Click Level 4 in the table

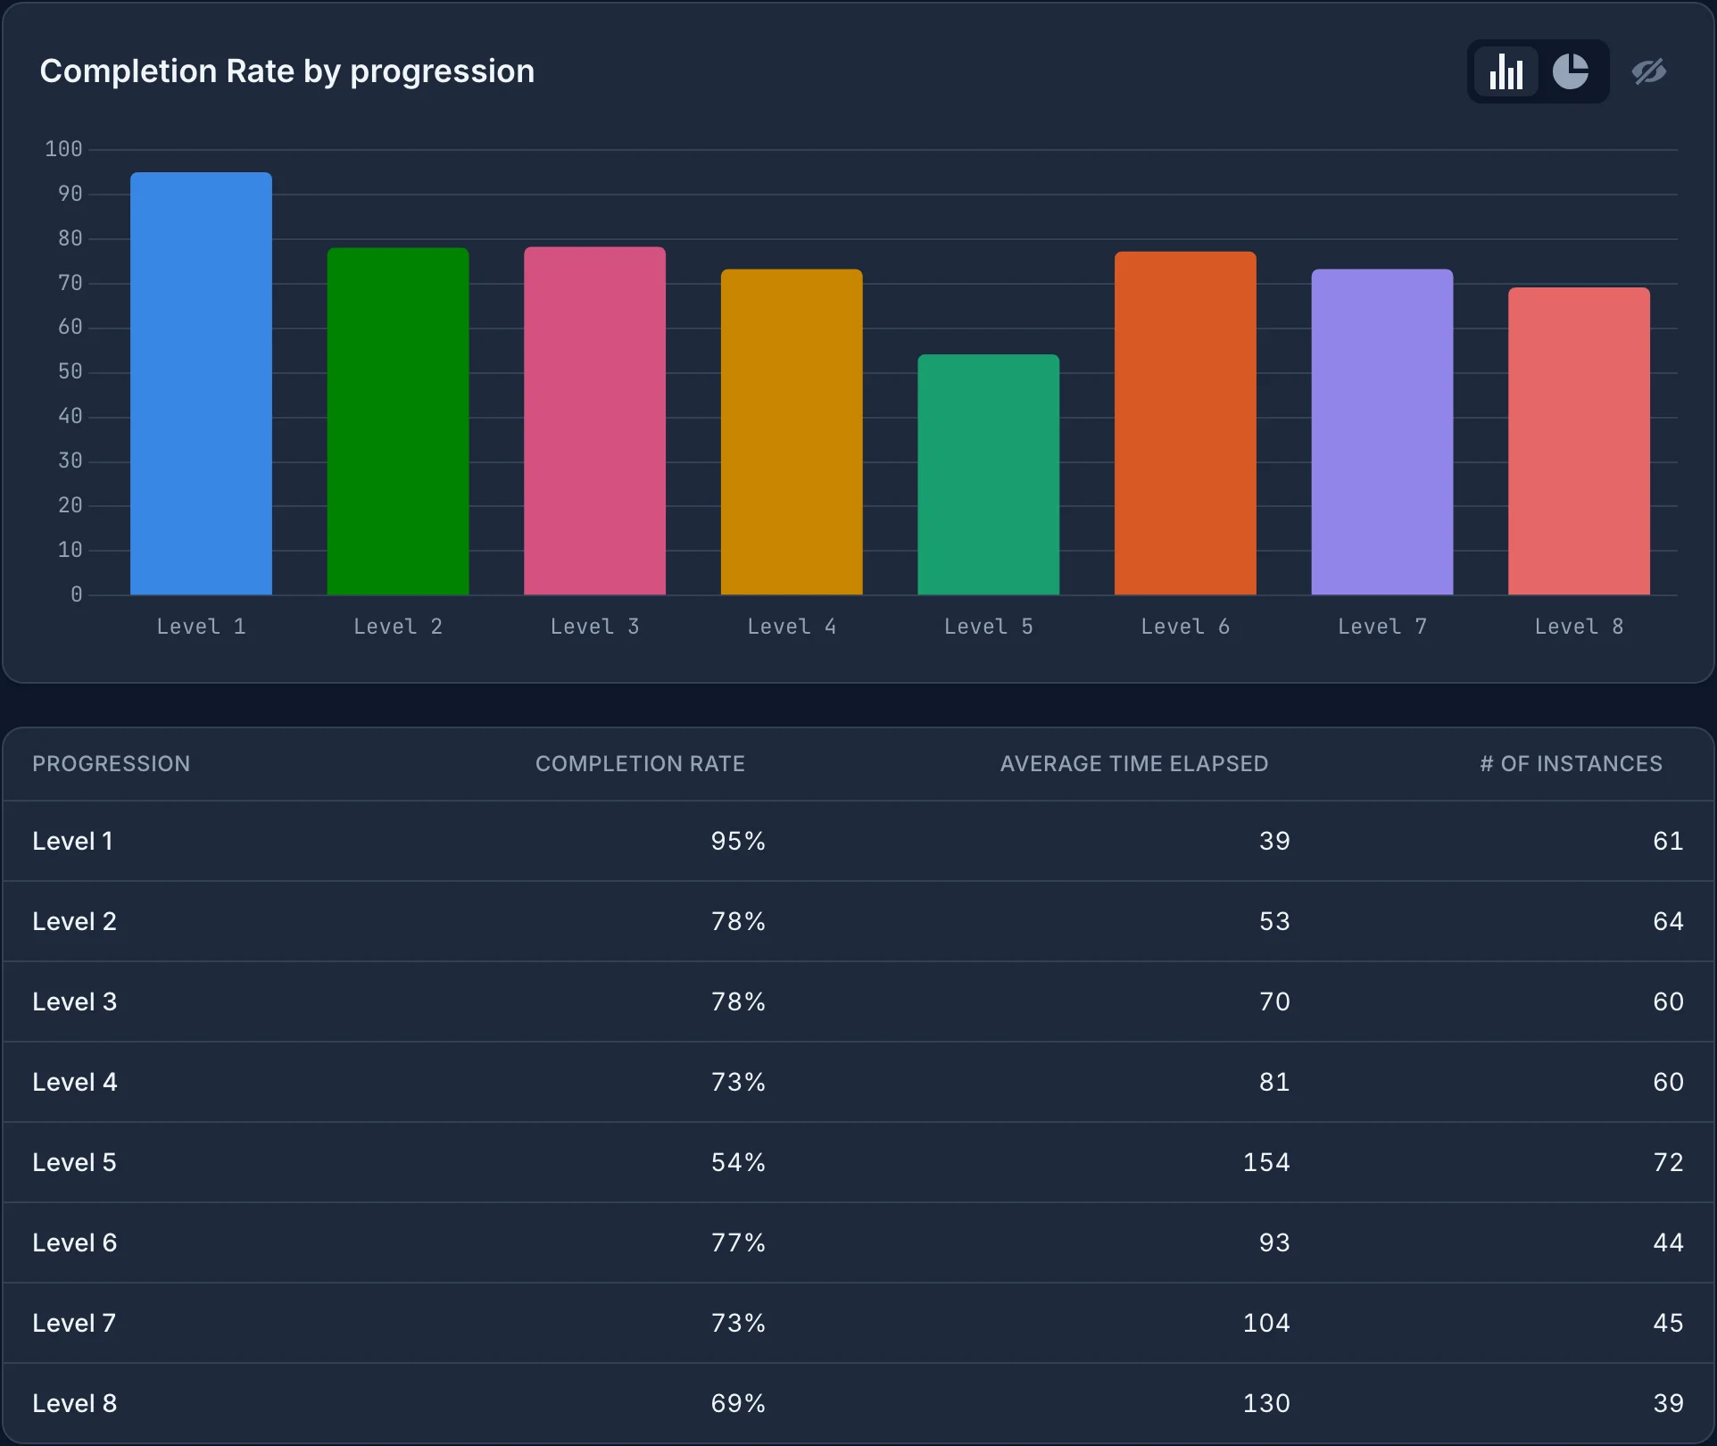tap(75, 1082)
